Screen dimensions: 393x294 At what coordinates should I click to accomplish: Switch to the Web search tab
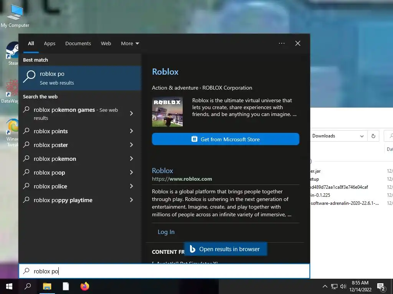106,44
